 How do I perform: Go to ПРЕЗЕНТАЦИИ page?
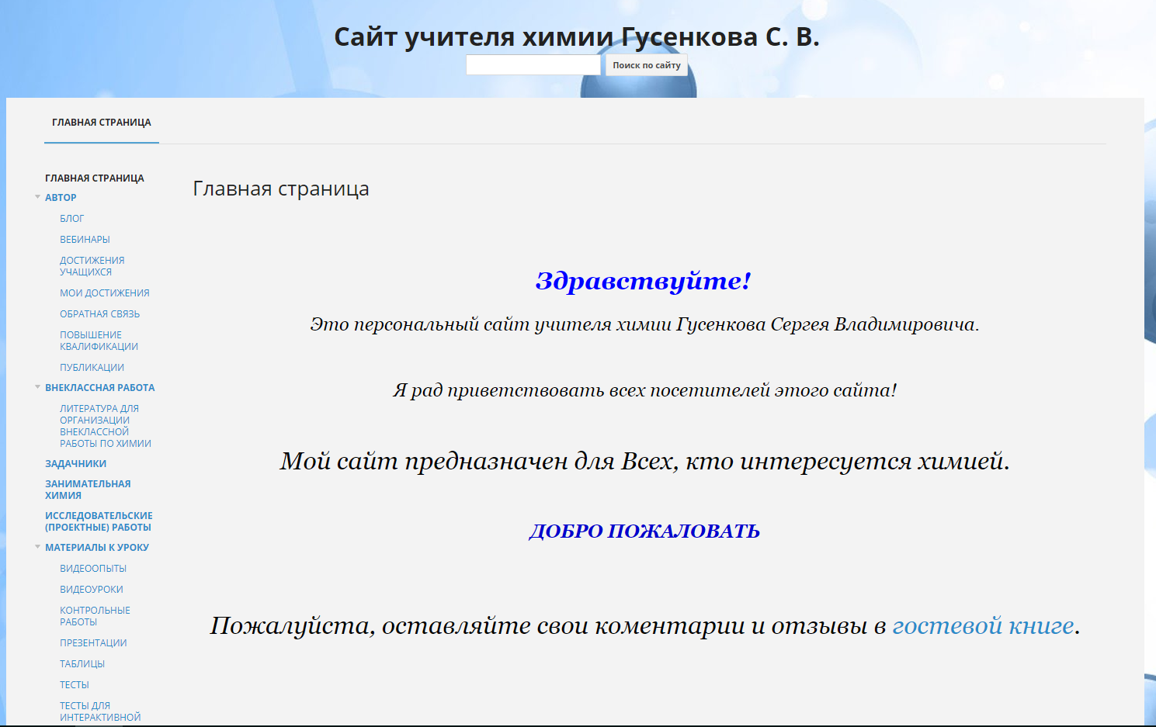click(x=93, y=643)
